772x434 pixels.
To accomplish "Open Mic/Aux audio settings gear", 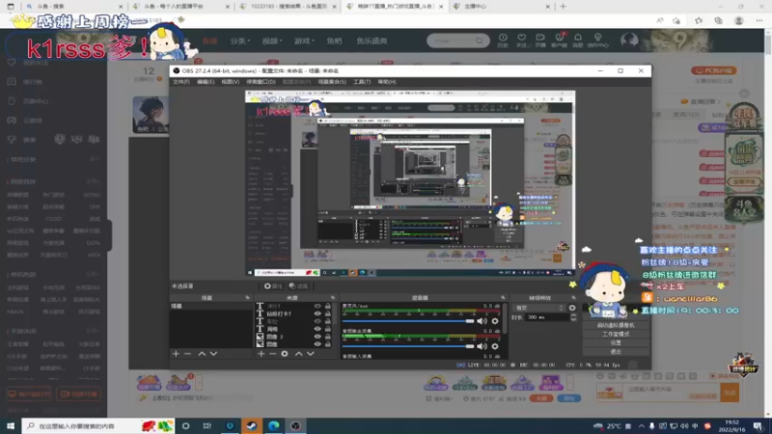I will 495,321.
